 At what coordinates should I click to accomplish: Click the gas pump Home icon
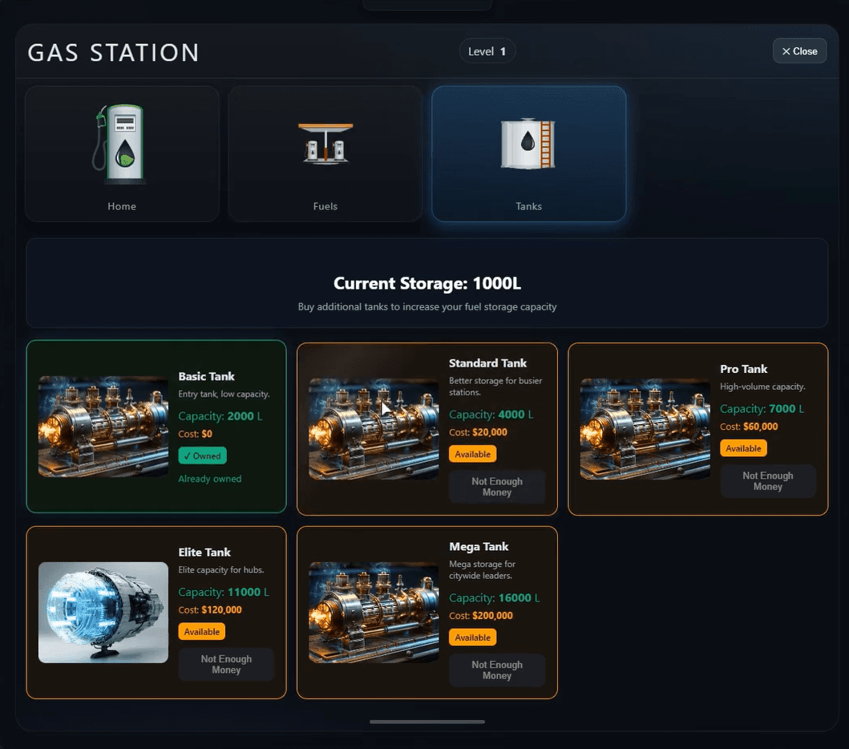pos(119,144)
